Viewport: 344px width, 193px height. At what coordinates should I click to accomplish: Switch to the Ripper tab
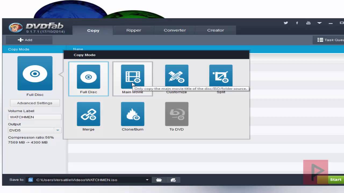click(134, 30)
